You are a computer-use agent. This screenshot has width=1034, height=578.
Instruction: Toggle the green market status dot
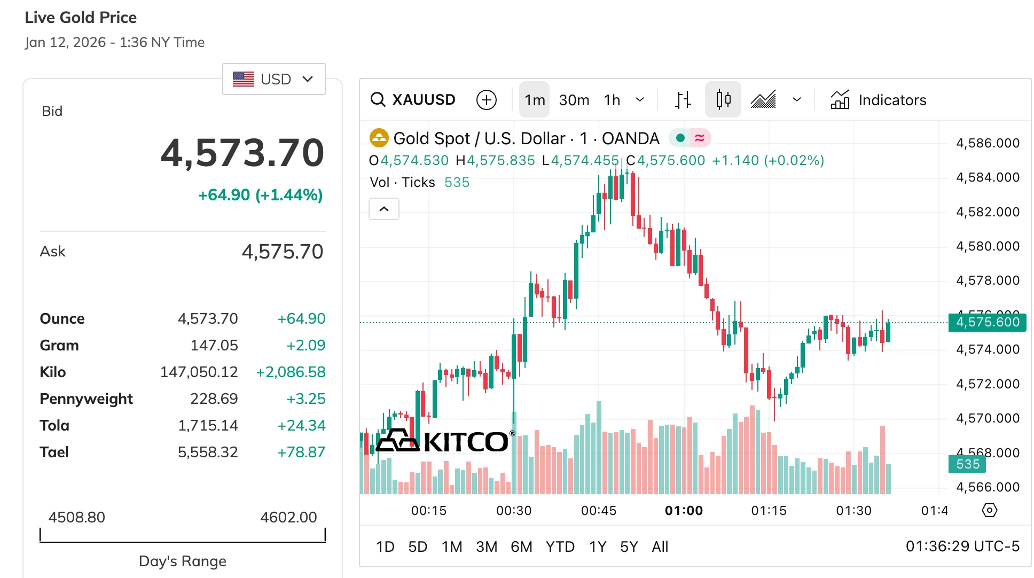[x=680, y=138]
